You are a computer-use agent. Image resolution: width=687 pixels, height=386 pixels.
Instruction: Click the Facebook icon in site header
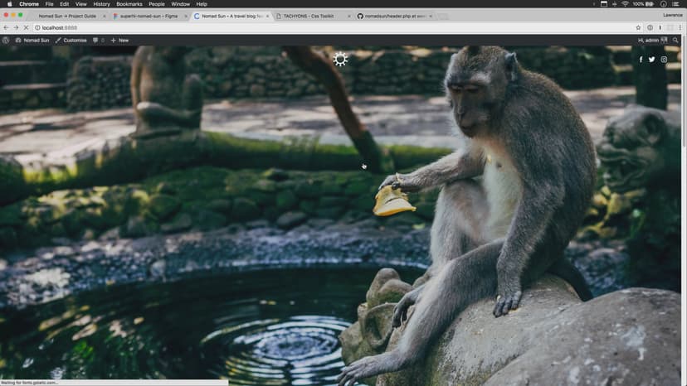click(x=641, y=60)
